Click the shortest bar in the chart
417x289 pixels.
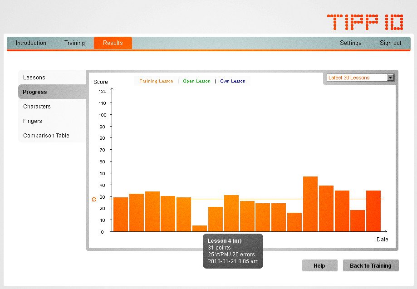(200, 228)
